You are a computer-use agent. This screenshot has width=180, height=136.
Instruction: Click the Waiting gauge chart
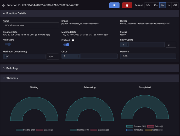(x=34, y=109)
